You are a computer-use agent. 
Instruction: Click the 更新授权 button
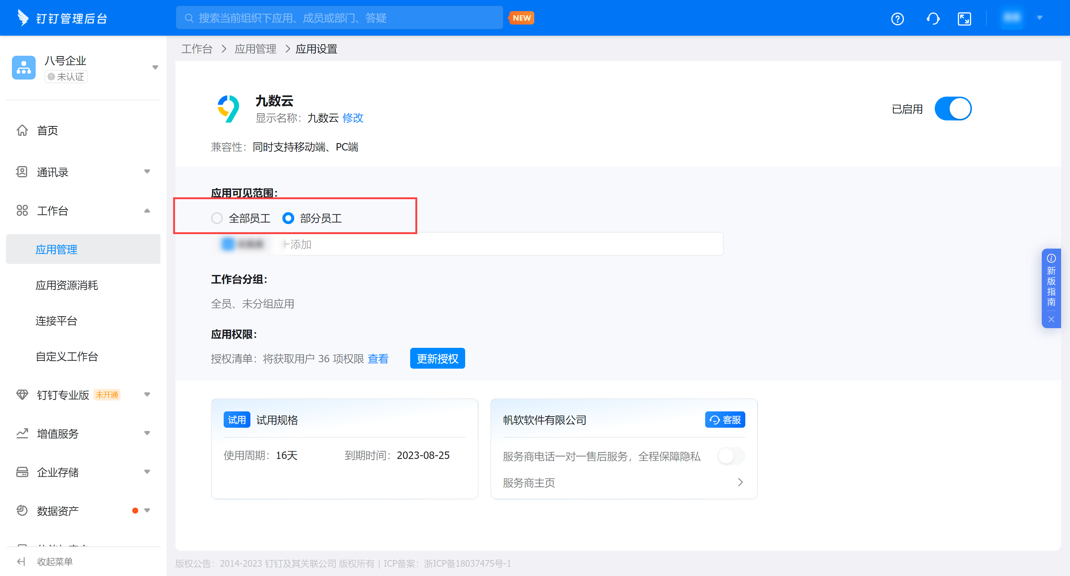click(x=437, y=358)
